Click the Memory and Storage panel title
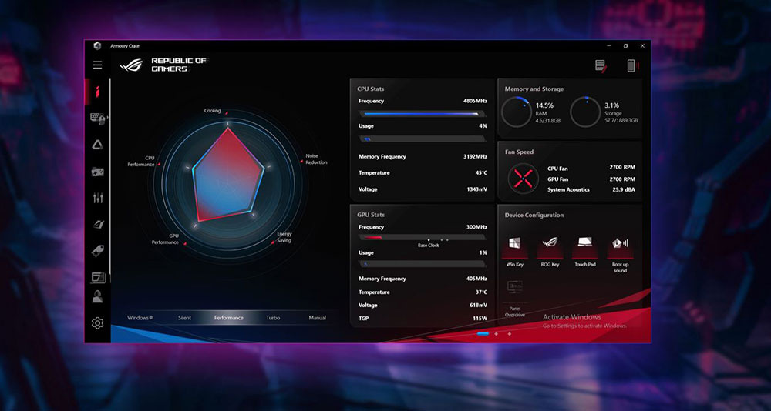771x411 pixels. coord(534,89)
